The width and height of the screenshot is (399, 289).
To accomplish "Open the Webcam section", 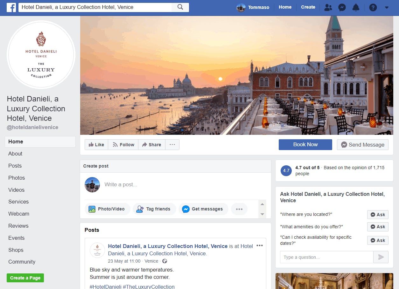I will pyautogui.click(x=19, y=214).
